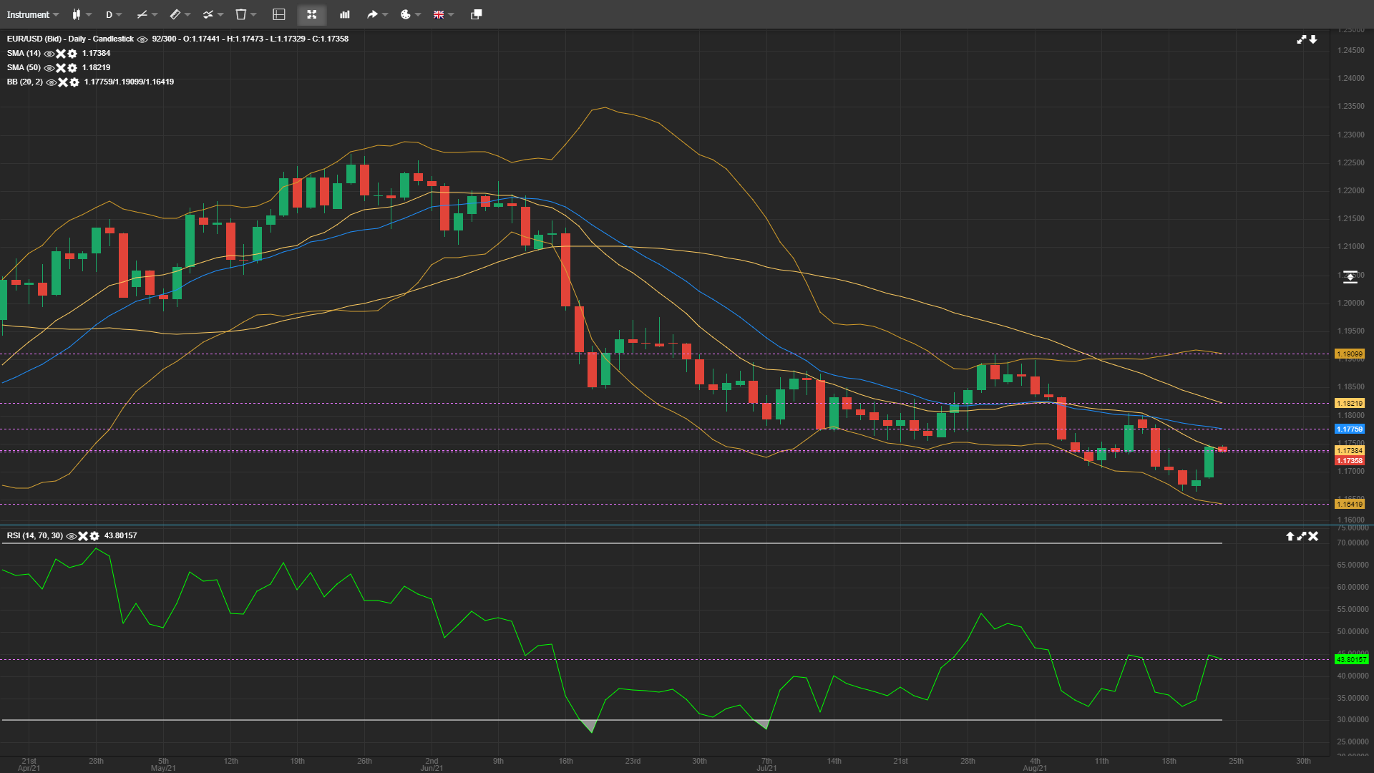Open RSI (14, 70, 30) settings gear
1374x773 pixels.
[94, 536]
